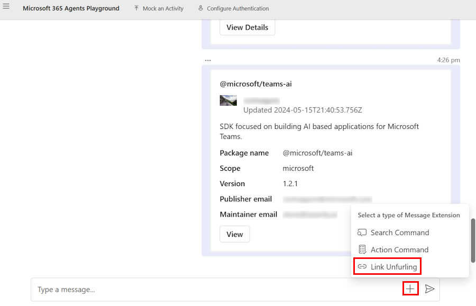Click the plus message extension button

click(410, 289)
